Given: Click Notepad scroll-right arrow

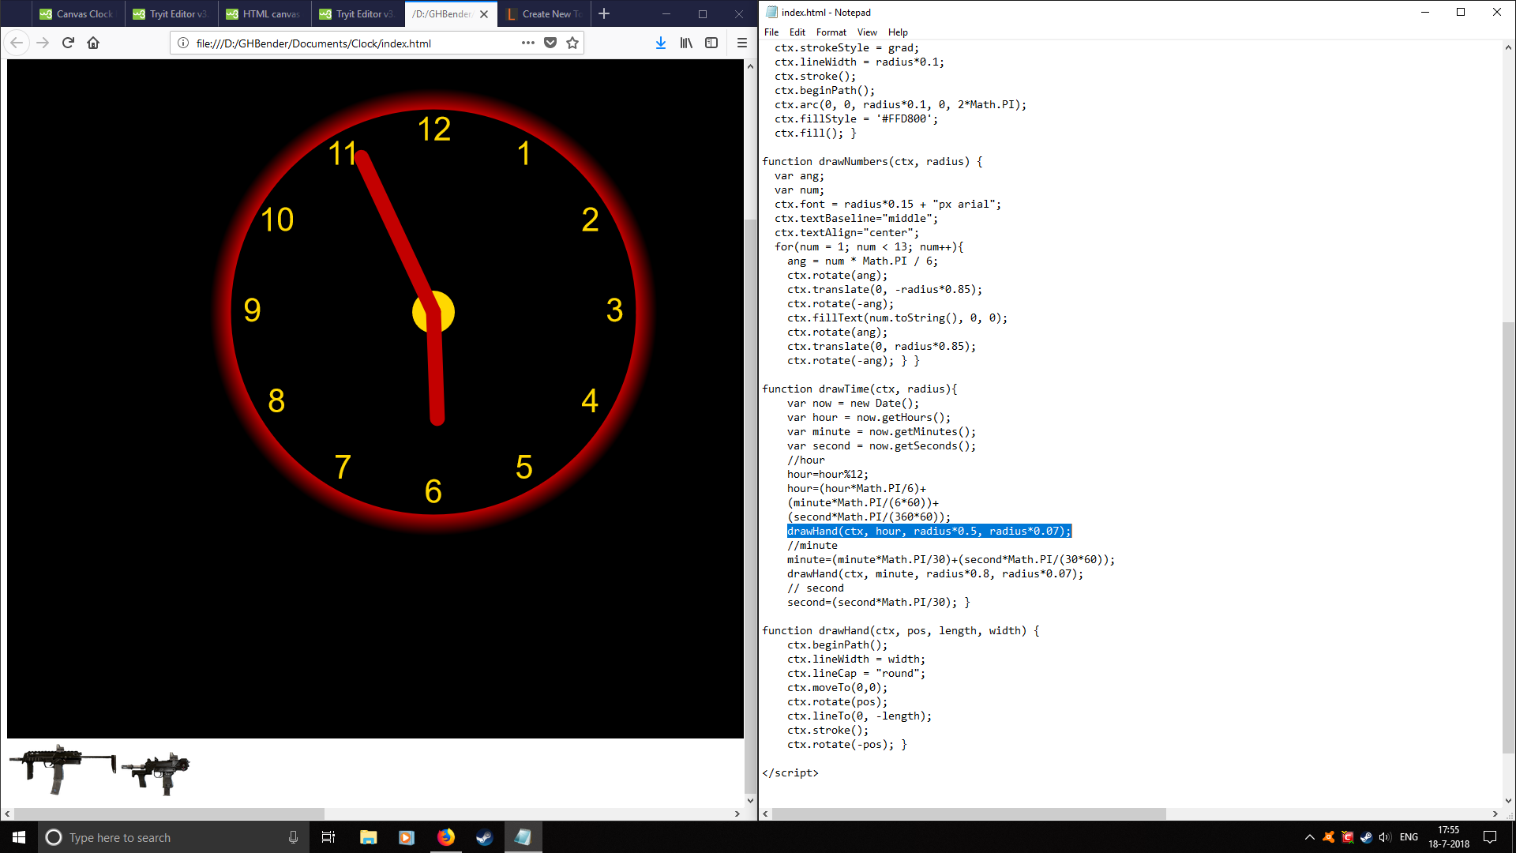Looking at the screenshot, I should pyautogui.click(x=1495, y=814).
